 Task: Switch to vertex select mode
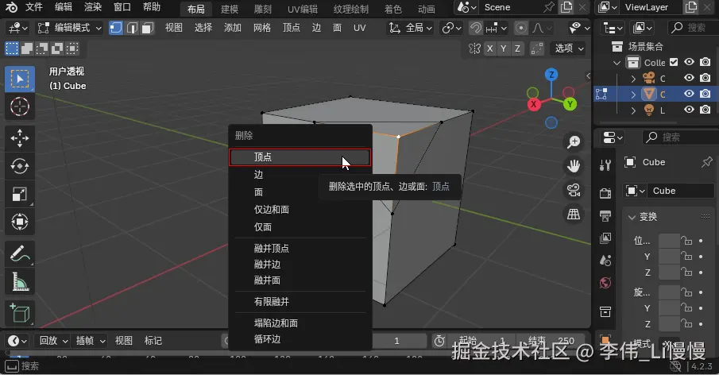point(115,28)
